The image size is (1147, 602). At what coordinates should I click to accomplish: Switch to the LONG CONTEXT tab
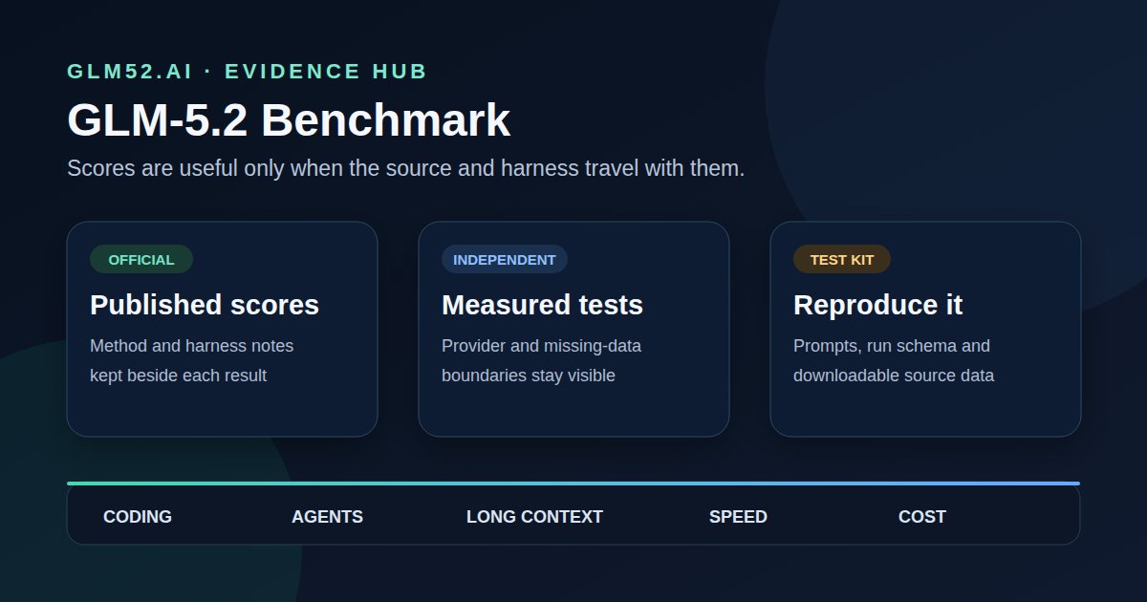pos(534,517)
